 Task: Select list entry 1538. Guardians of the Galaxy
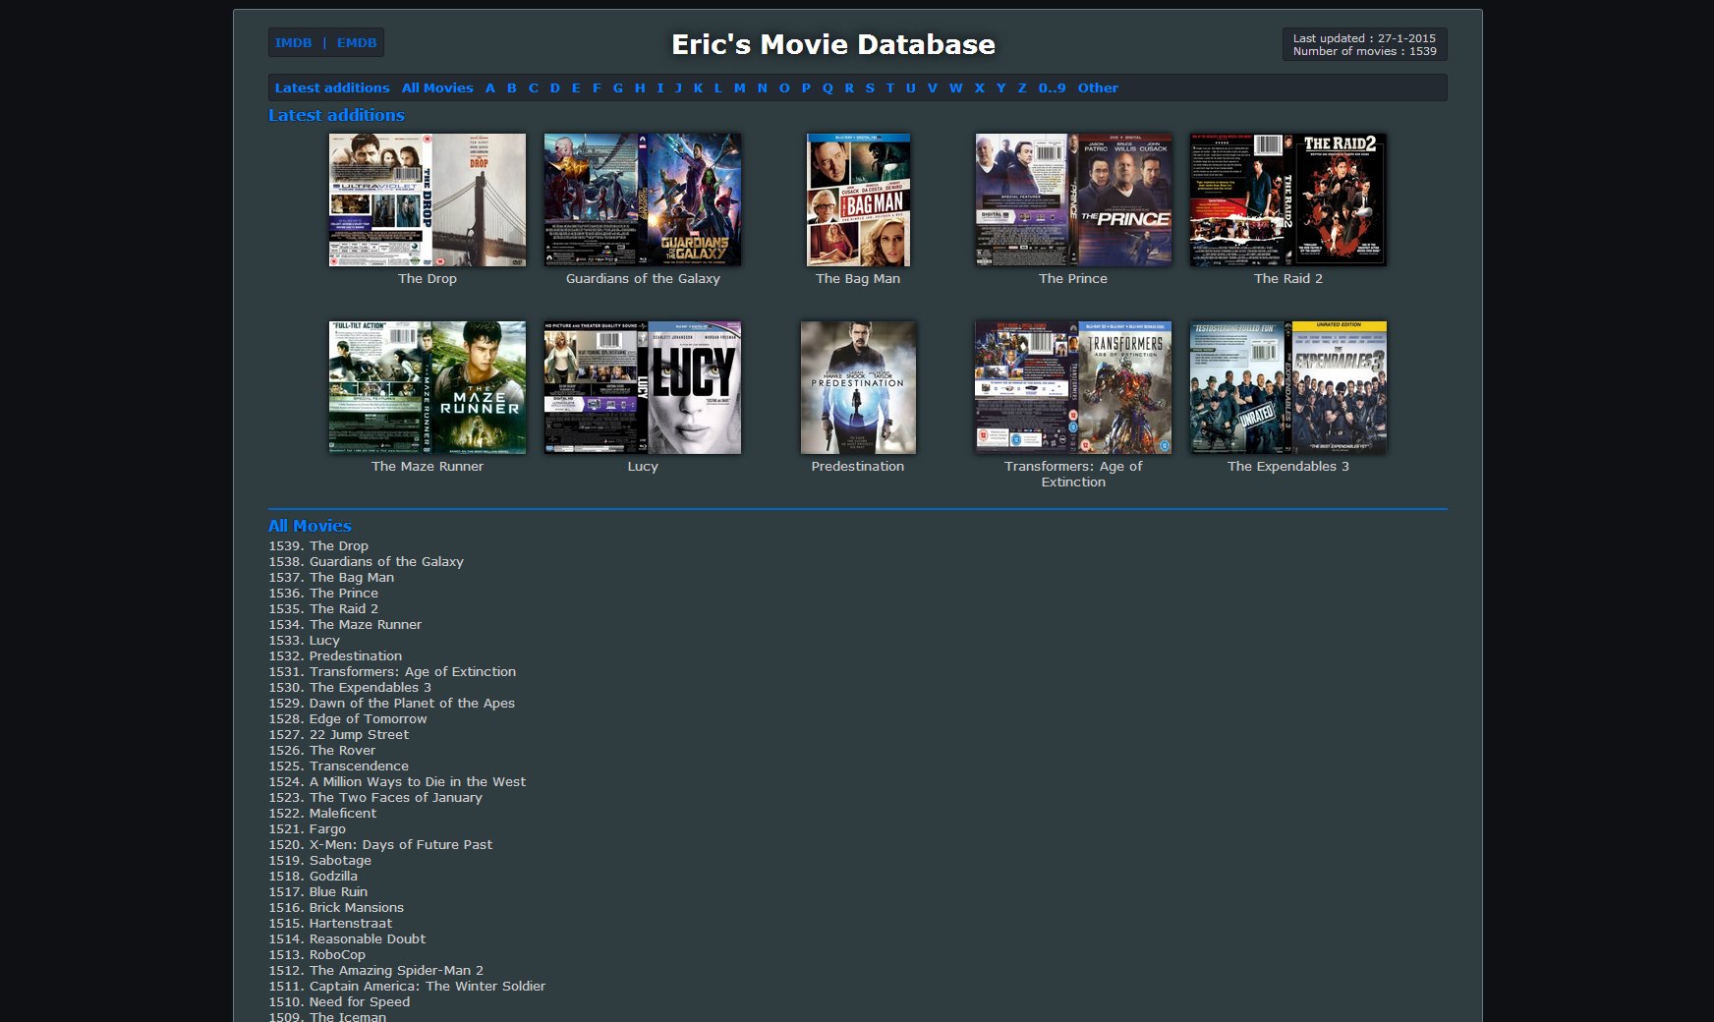[x=367, y=562]
